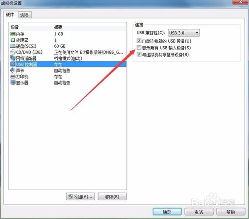
Task: Click the 帮助 help button
Action: (x=231, y=212)
